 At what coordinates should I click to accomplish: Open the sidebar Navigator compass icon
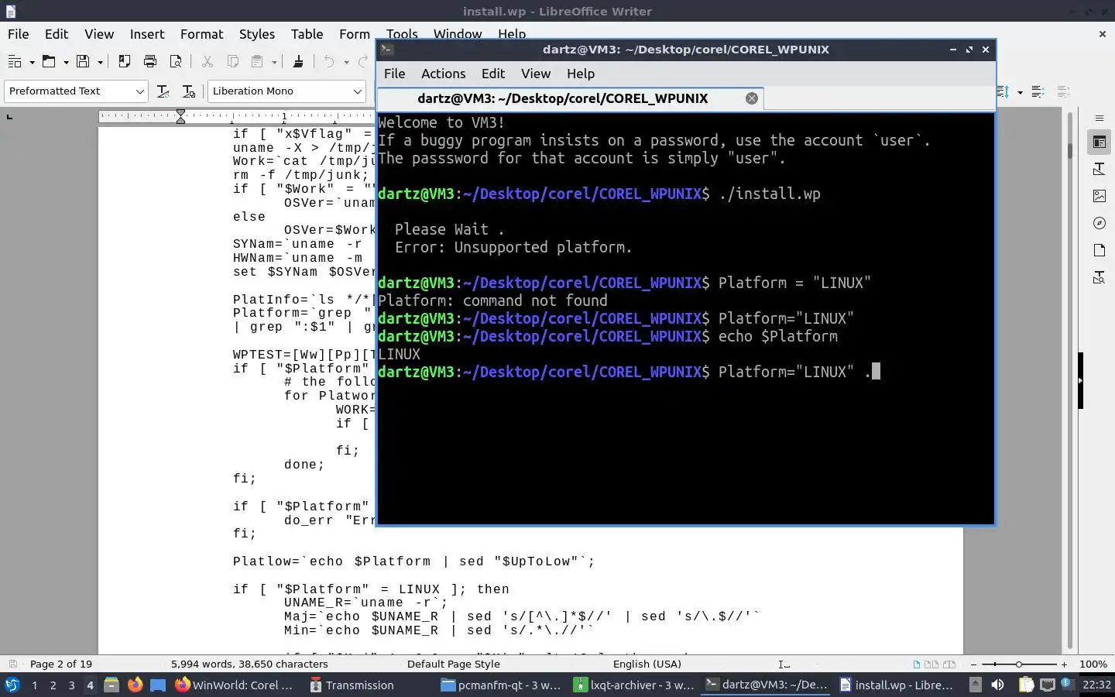coord(1099,223)
